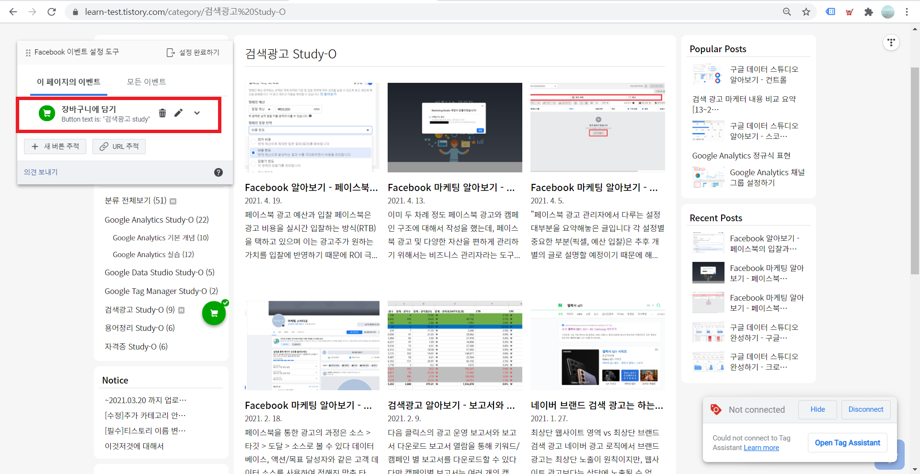Screen dimensions: 920x474
Task: Open notice [수정]추가 카테고리 안…
Action: (145, 416)
